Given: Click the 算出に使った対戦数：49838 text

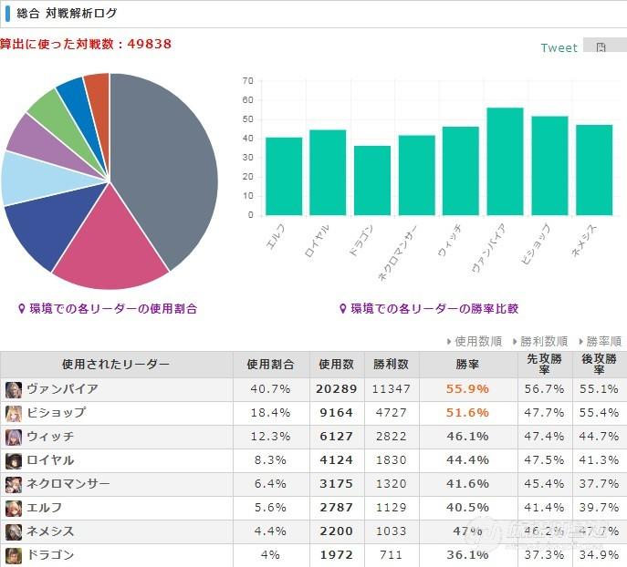Looking at the screenshot, I should [x=86, y=44].
